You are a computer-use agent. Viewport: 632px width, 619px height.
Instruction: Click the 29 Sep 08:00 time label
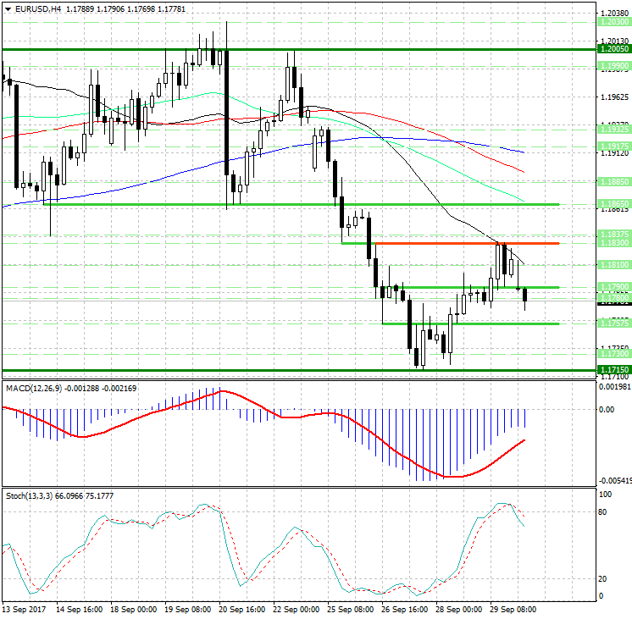[x=513, y=610]
